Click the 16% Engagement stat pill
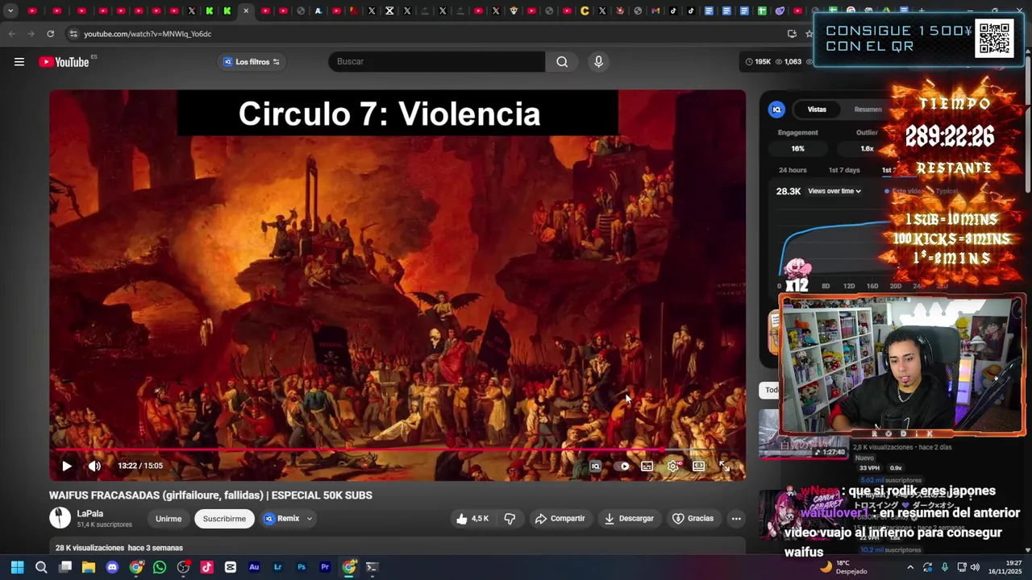This screenshot has height=580, width=1032. (797, 148)
